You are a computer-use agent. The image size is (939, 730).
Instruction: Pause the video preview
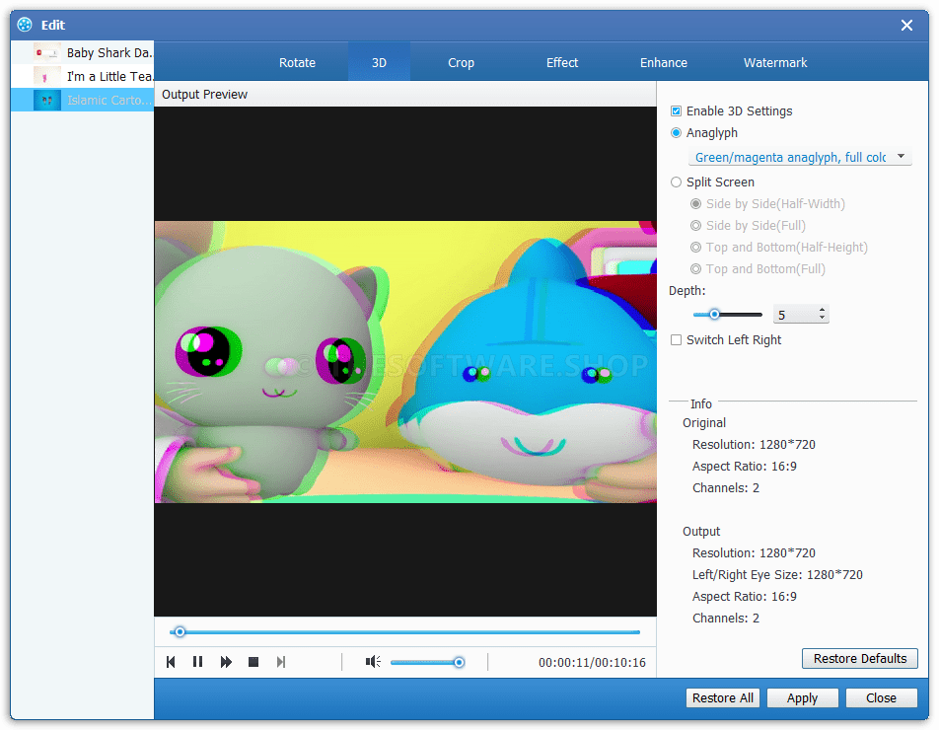point(197,662)
